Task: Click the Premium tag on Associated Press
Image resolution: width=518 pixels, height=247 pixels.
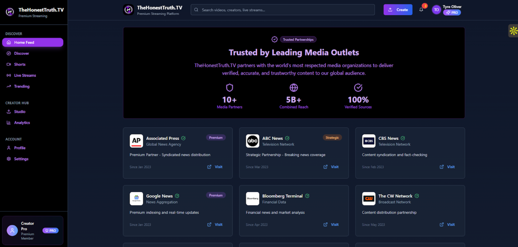Action: tap(216, 138)
